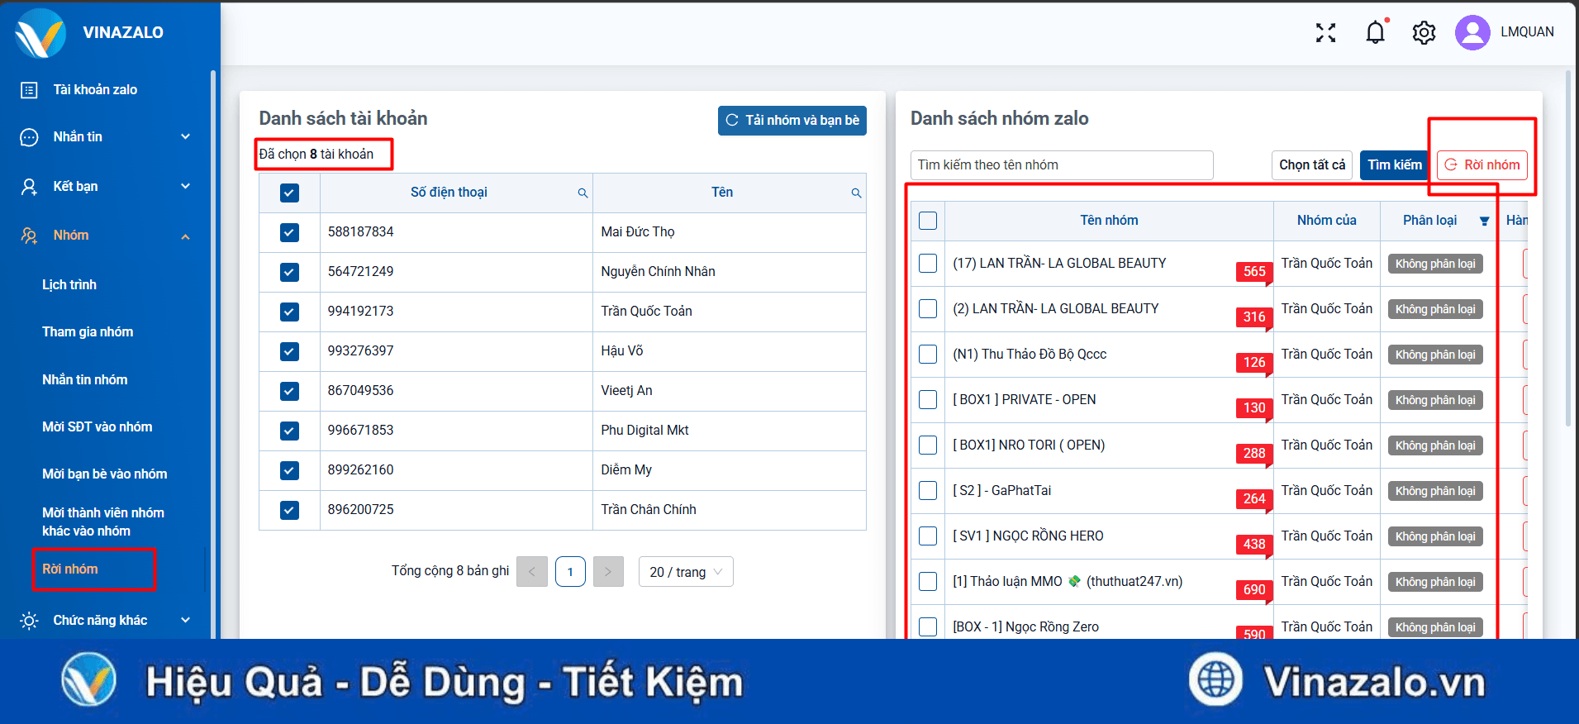The image size is (1579, 724).
Task: Sort by Tên nhóm column header
Action: click(1109, 221)
